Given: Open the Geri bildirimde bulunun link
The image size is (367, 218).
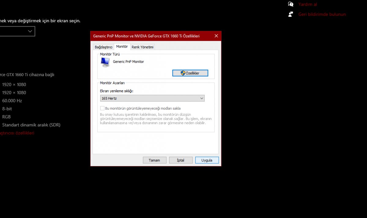Looking at the screenshot, I should click(322, 14).
